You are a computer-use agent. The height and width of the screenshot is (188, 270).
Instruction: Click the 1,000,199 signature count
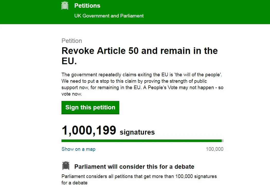(x=89, y=130)
